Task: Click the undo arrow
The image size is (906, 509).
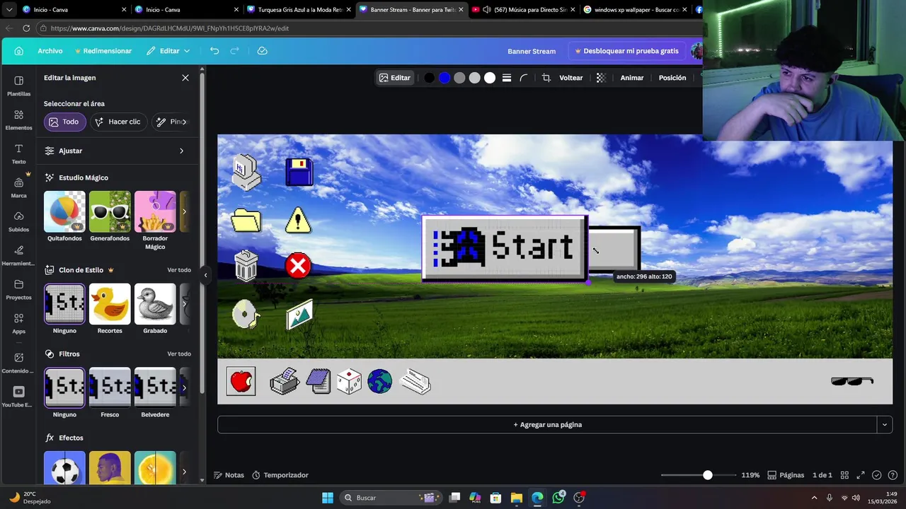Action: (x=214, y=51)
